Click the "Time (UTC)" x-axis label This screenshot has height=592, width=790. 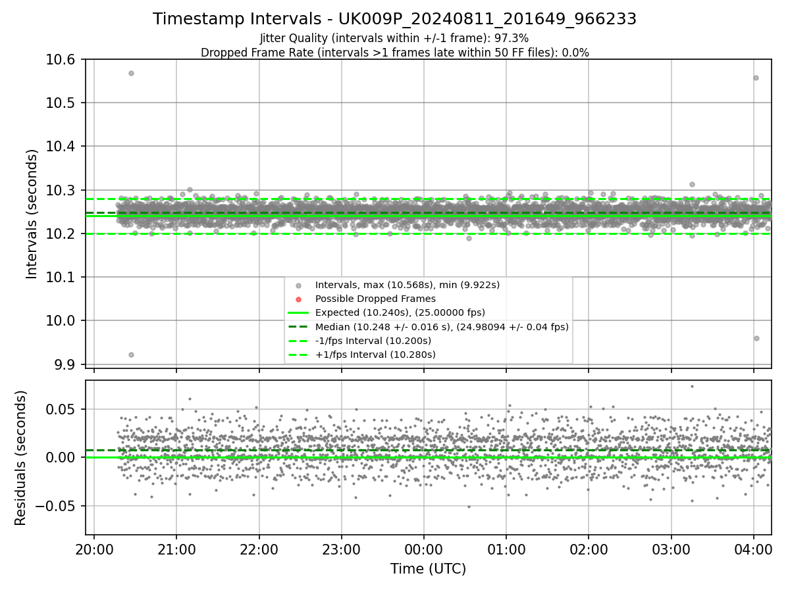click(428, 569)
